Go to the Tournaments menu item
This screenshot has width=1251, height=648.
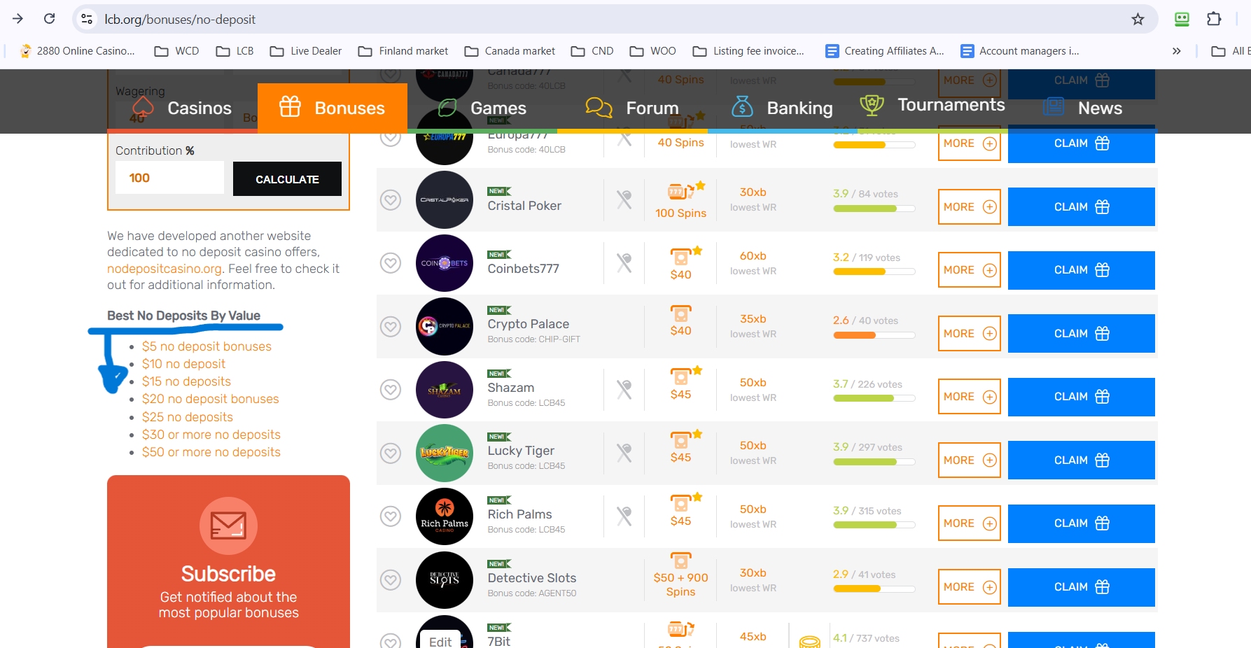tap(932, 105)
